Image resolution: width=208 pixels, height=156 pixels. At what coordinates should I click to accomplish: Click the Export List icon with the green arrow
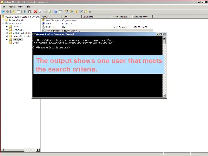[x=50, y=12]
